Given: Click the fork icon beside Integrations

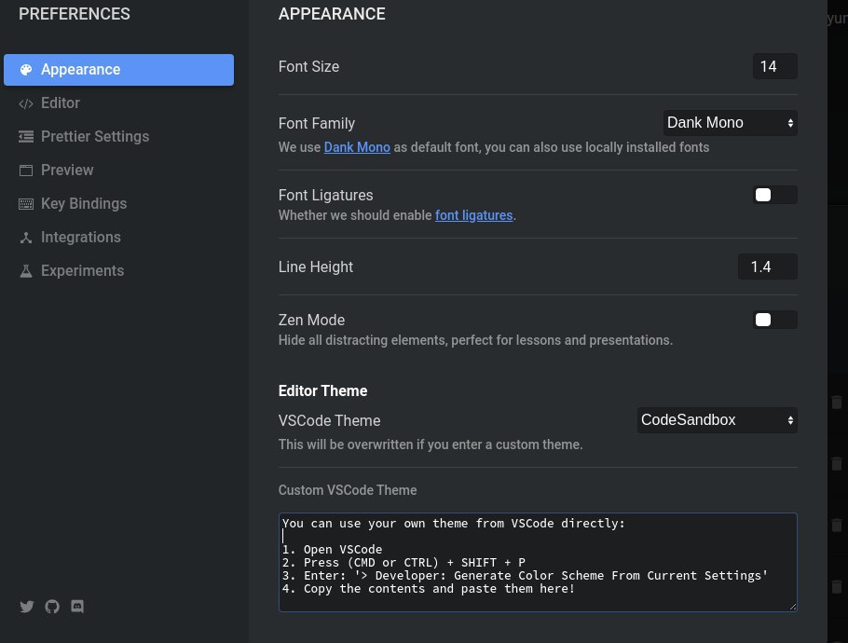Looking at the screenshot, I should [x=26, y=238].
